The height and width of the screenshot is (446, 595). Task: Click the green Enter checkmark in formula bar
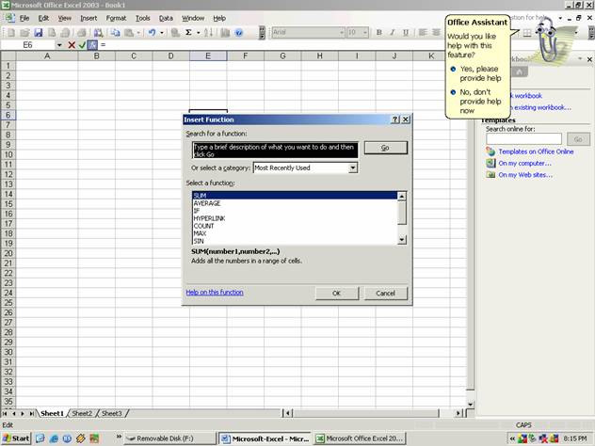pos(82,45)
